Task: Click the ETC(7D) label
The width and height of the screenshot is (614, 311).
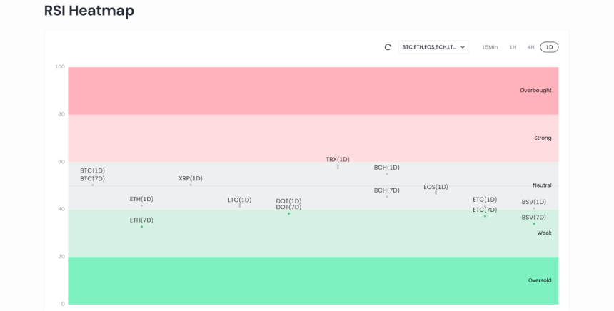Action: [485, 210]
